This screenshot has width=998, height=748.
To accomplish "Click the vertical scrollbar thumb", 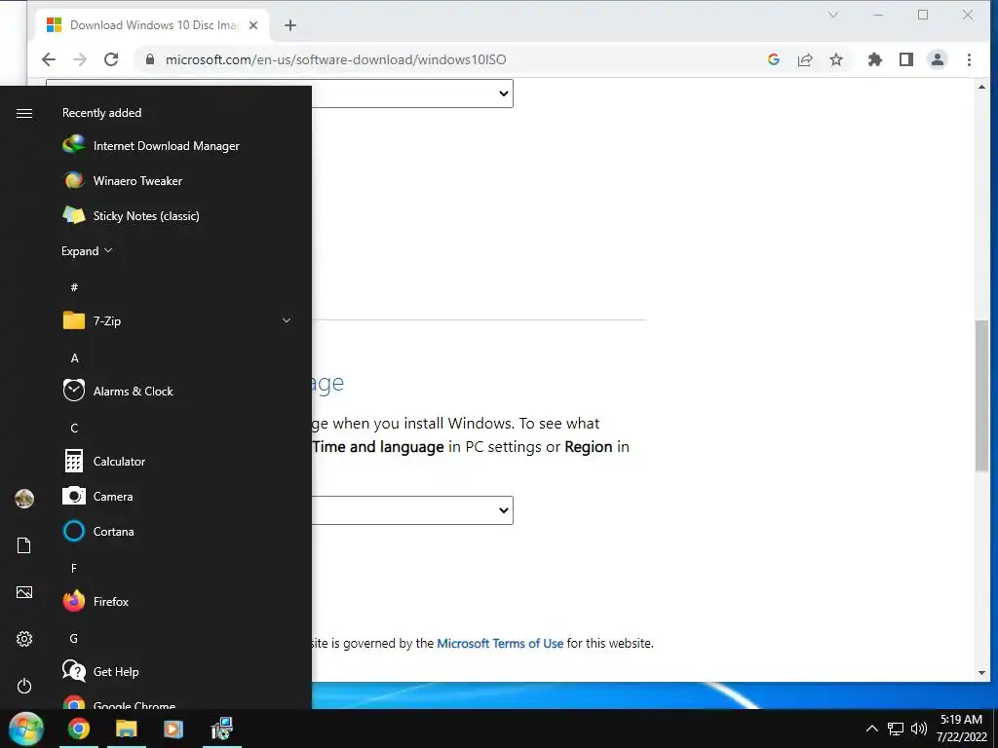I will [981, 395].
